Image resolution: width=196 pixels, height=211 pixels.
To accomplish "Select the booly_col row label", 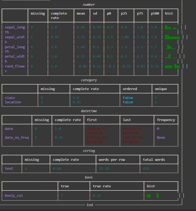I will coord(14,196).
